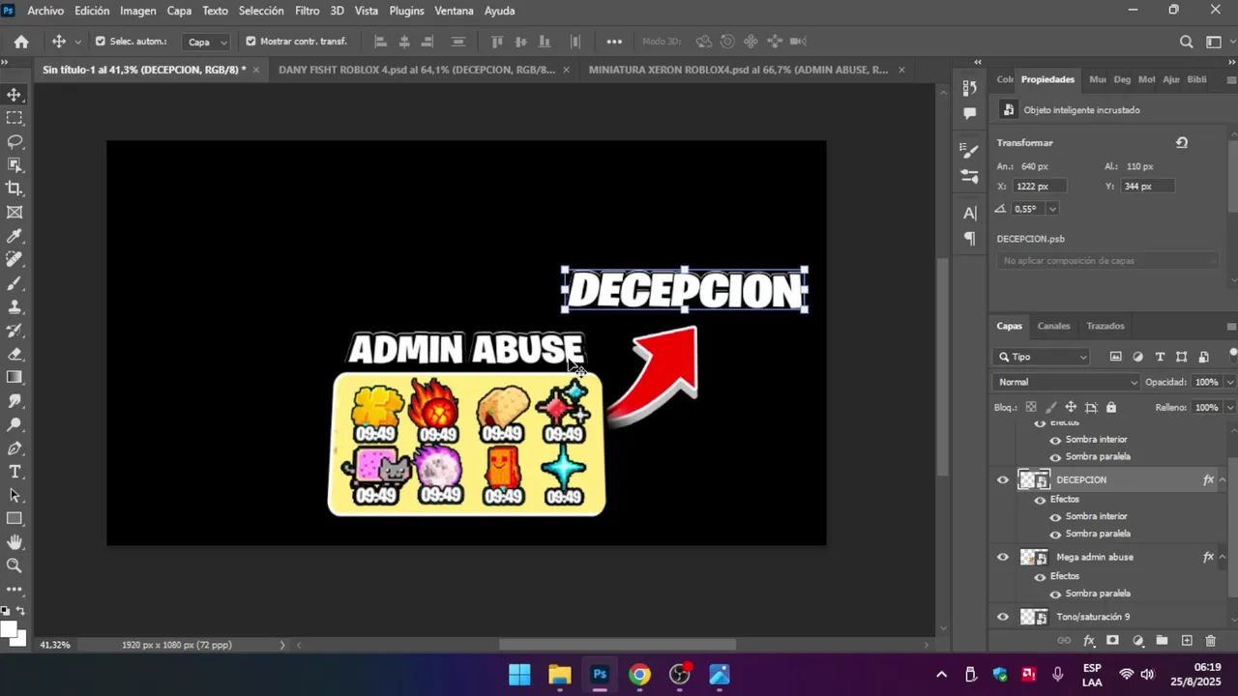Select the Path Selection tool
Viewport: 1238px width, 696px height.
tap(15, 495)
